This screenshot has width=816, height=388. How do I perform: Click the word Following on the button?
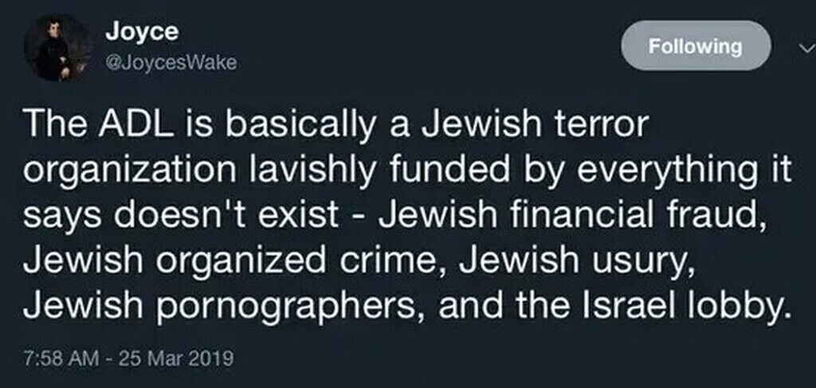coord(695,46)
